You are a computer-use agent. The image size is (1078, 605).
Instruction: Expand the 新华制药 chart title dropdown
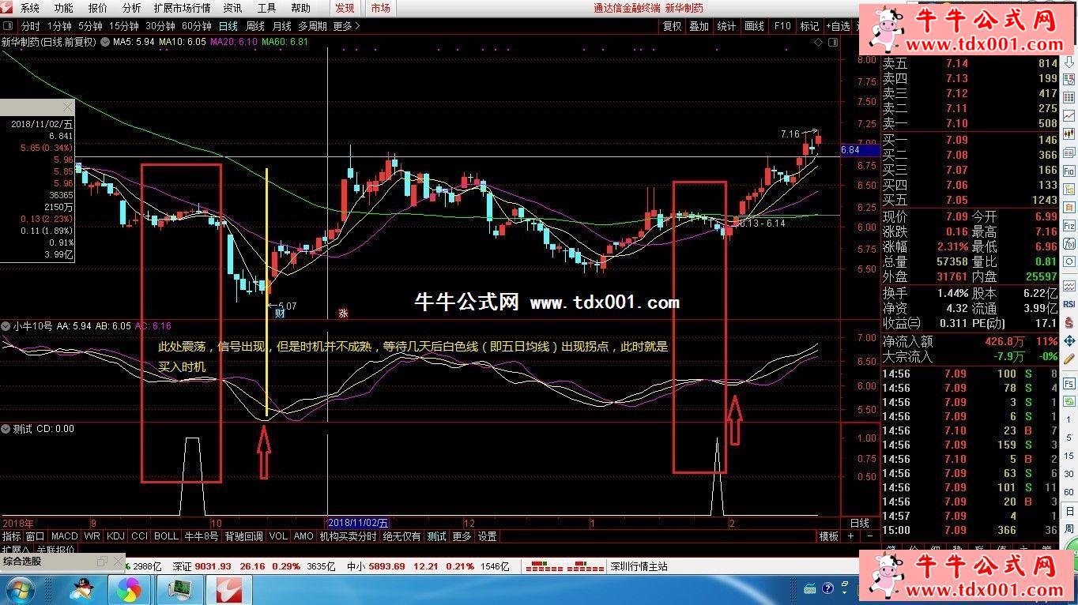point(104,42)
